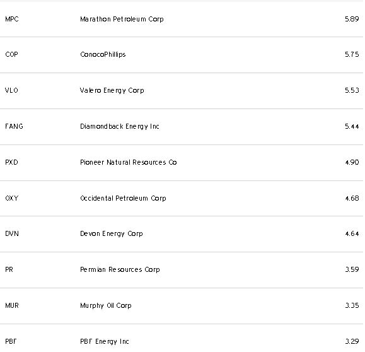Select the OXY ticker
This screenshot has height=352, width=365.
pos(11,198)
